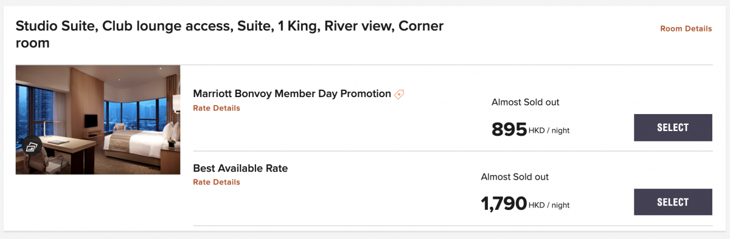Click the Best Available Rate title
The width and height of the screenshot is (730, 239).
pyautogui.click(x=240, y=168)
